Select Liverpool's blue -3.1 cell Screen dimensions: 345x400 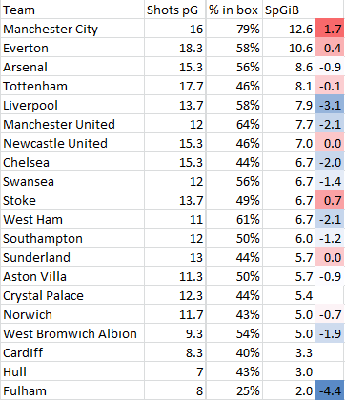tap(330, 105)
